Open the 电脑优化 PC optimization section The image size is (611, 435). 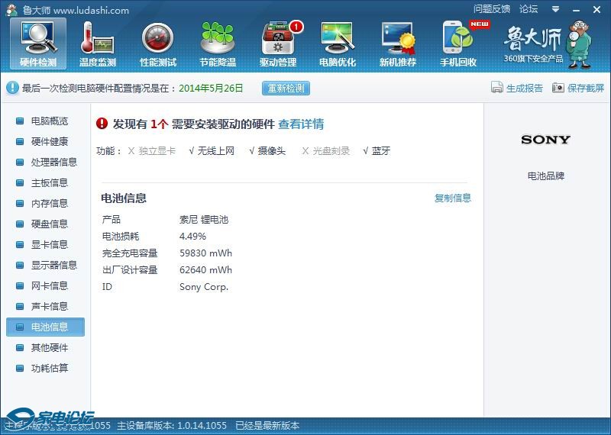click(x=338, y=43)
